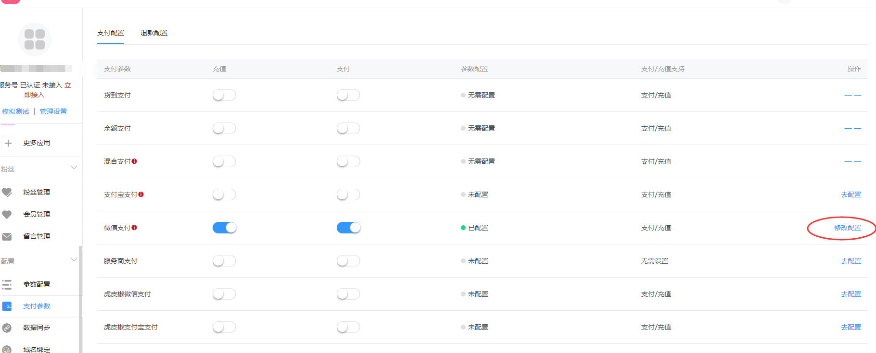
Task: Click 未配置 status in 支付宝支付 row
Action: coord(475,195)
